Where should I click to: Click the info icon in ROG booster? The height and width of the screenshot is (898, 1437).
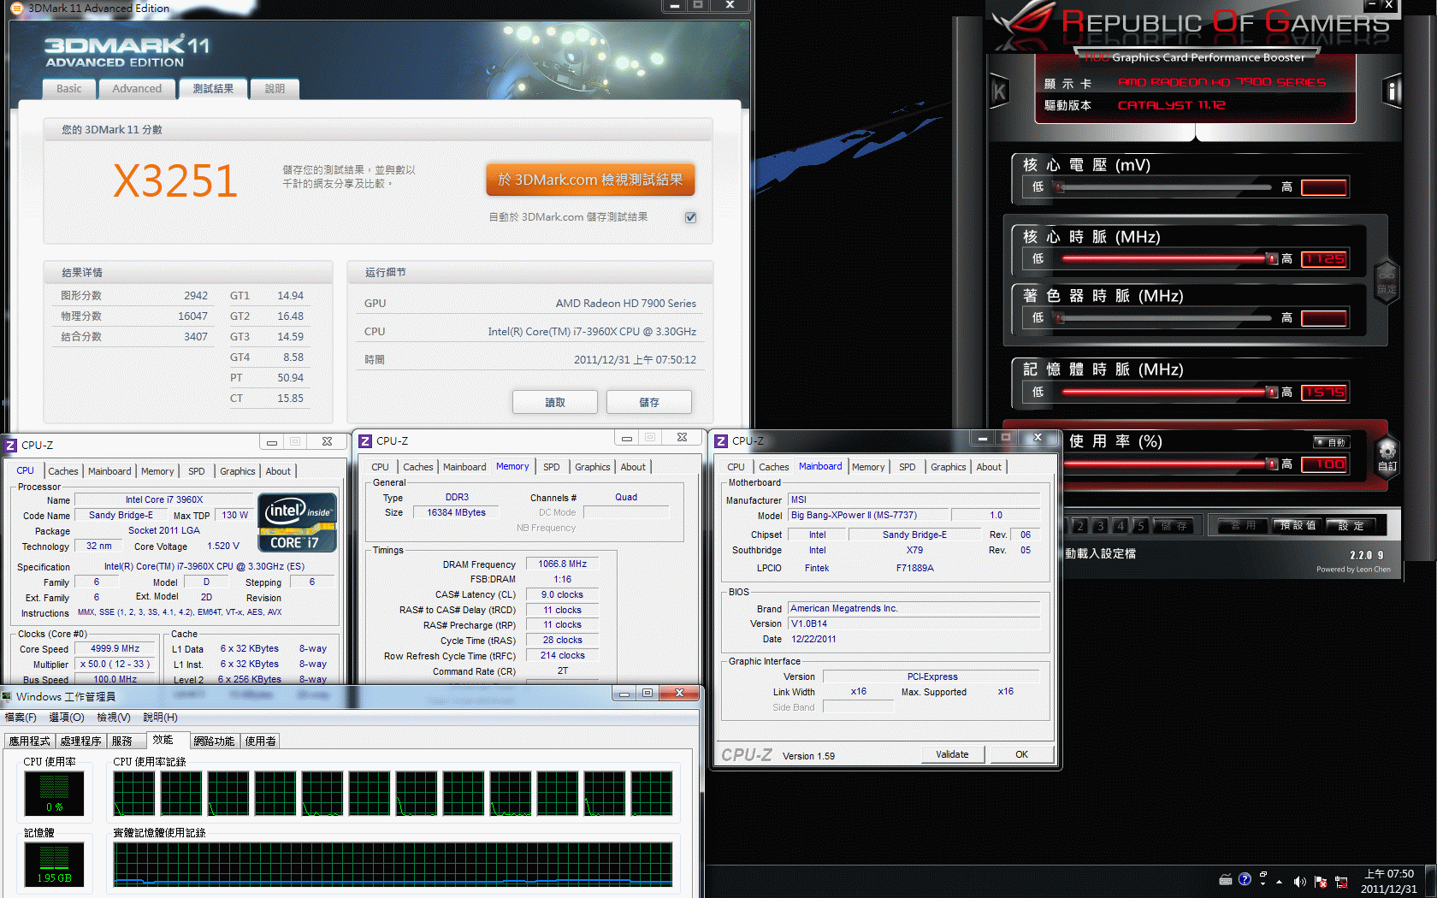coord(1393,91)
